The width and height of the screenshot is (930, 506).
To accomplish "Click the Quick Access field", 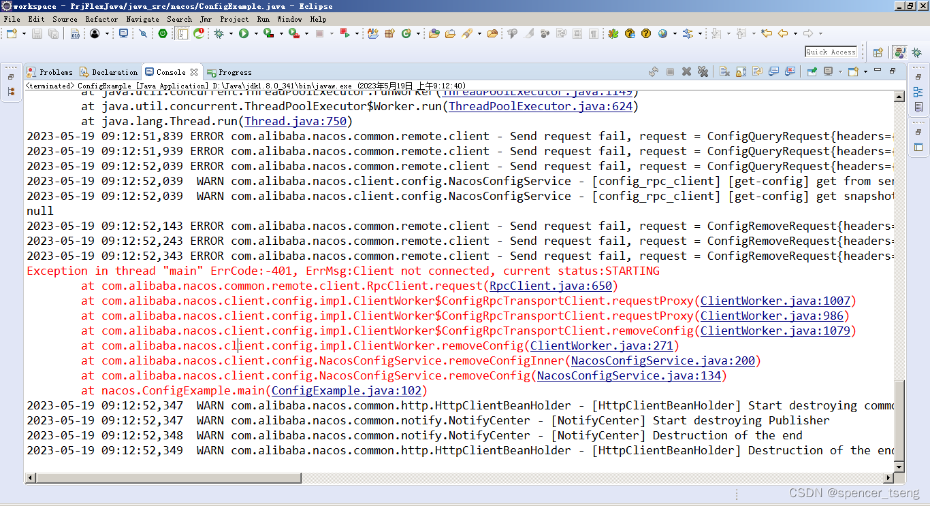I will coord(831,51).
